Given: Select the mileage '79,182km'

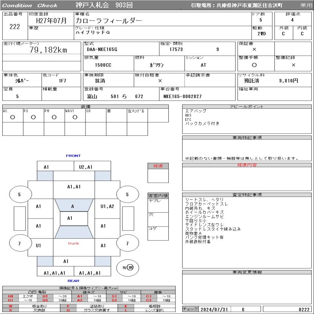Looking at the screenshot, I should [48, 50].
